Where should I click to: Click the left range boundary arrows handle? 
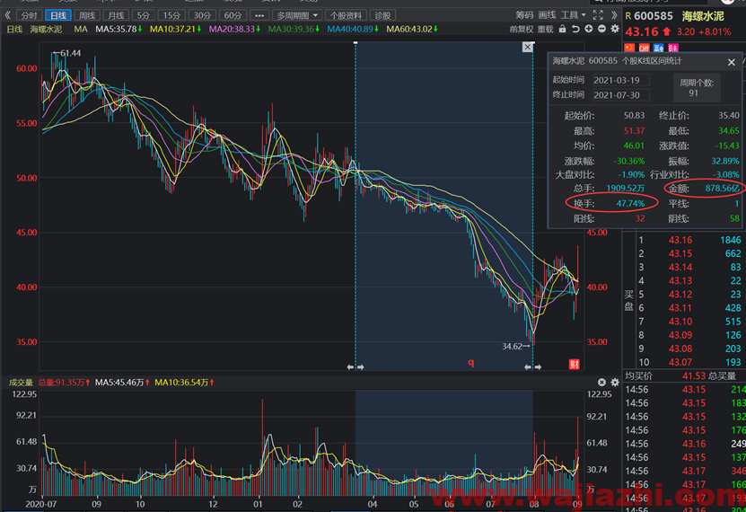355,366
